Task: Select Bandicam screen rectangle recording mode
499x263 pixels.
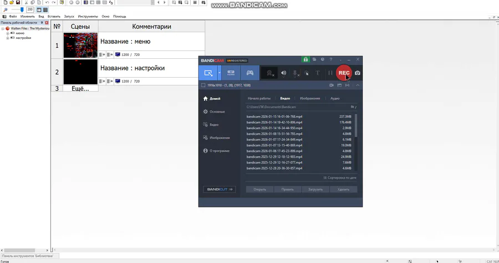Action: pos(208,73)
